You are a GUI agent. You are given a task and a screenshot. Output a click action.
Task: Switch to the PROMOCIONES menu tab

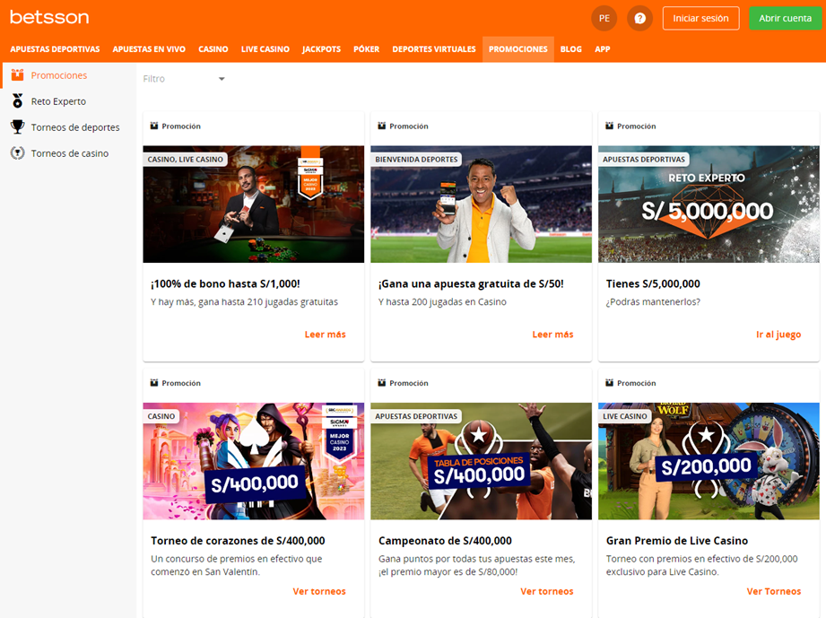coord(517,49)
